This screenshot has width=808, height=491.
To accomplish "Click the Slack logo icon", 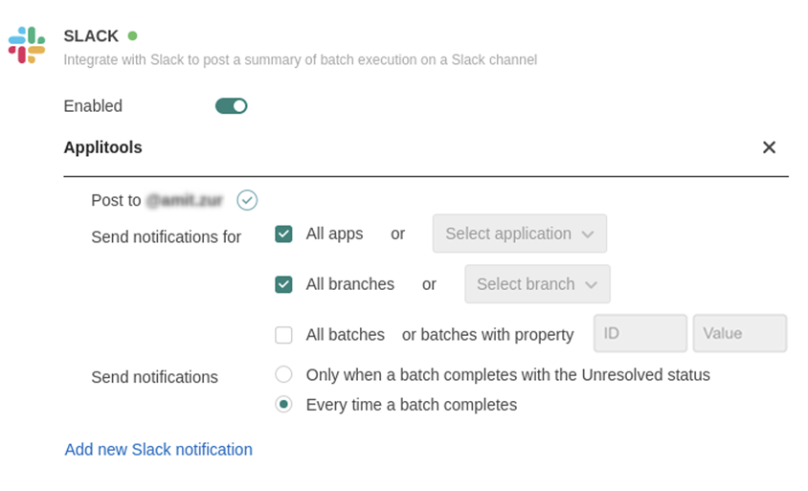I will point(27,45).
